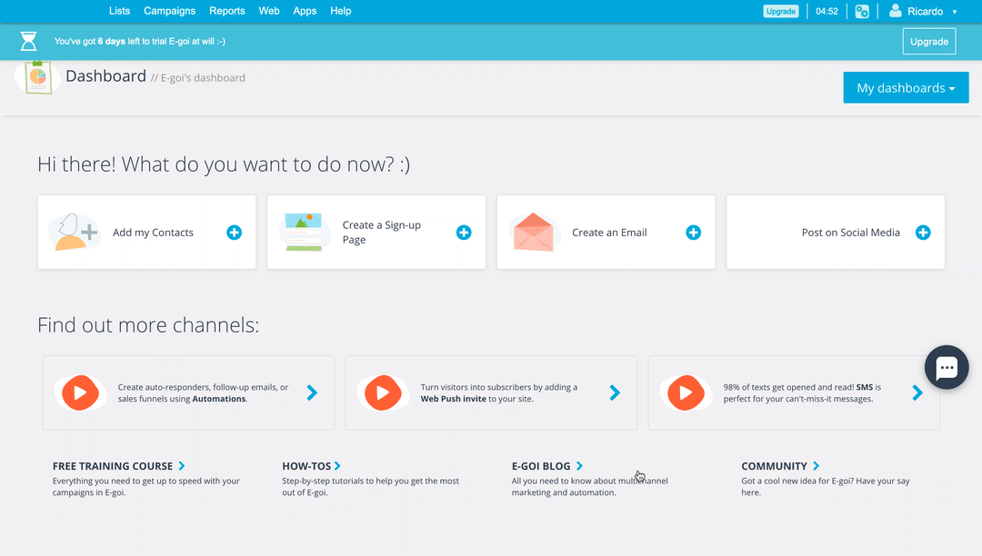This screenshot has width=982, height=556.
Task: Click the icon next to the trial timer
Action: point(862,12)
